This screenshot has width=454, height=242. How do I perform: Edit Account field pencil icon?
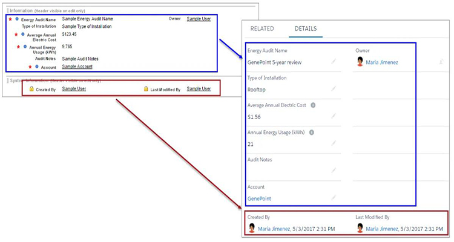[x=334, y=198]
